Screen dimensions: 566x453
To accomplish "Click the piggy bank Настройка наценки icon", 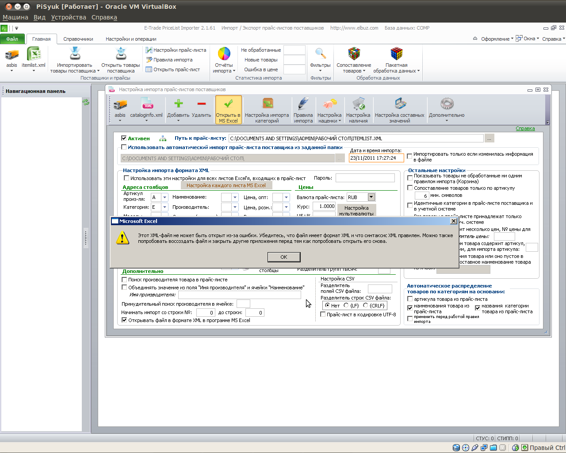I will [329, 104].
